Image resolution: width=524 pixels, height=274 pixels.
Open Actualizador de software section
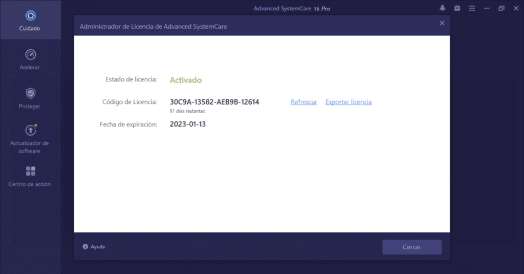coord(30,139)
